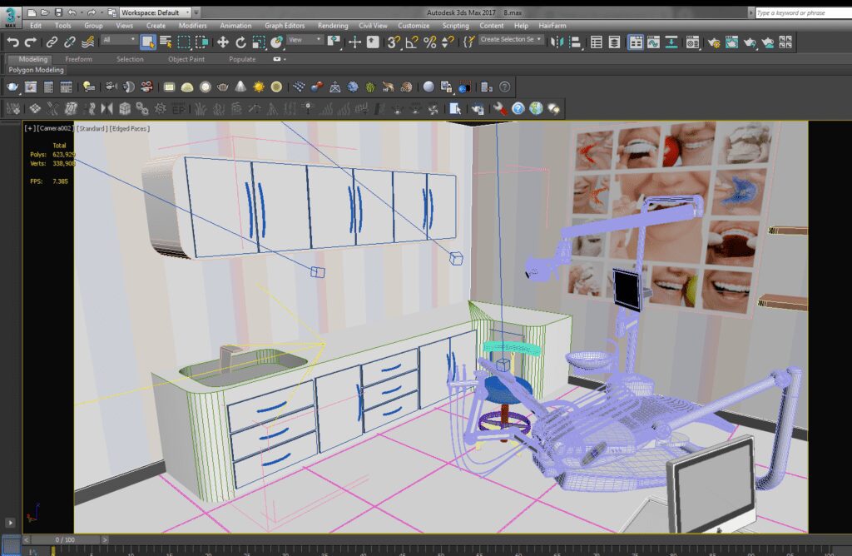Launch the Curve Editor
Viewport: 852px width, 556px height.
[x=653, y=42]
